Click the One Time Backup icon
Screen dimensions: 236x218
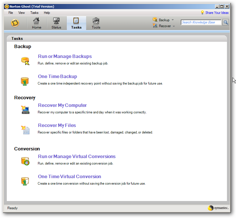coord(25,81)
